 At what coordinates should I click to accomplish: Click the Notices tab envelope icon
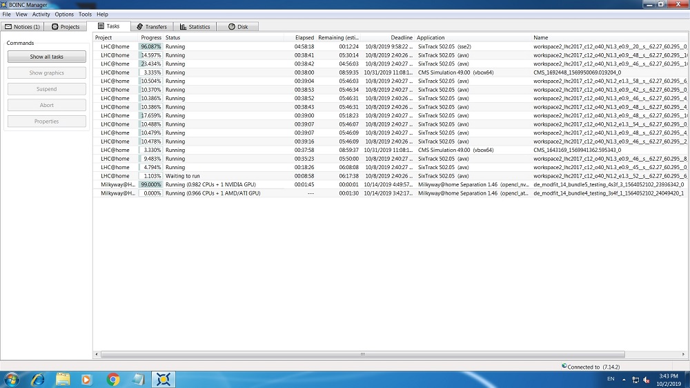pyautogui.click(x=8, y=27)
